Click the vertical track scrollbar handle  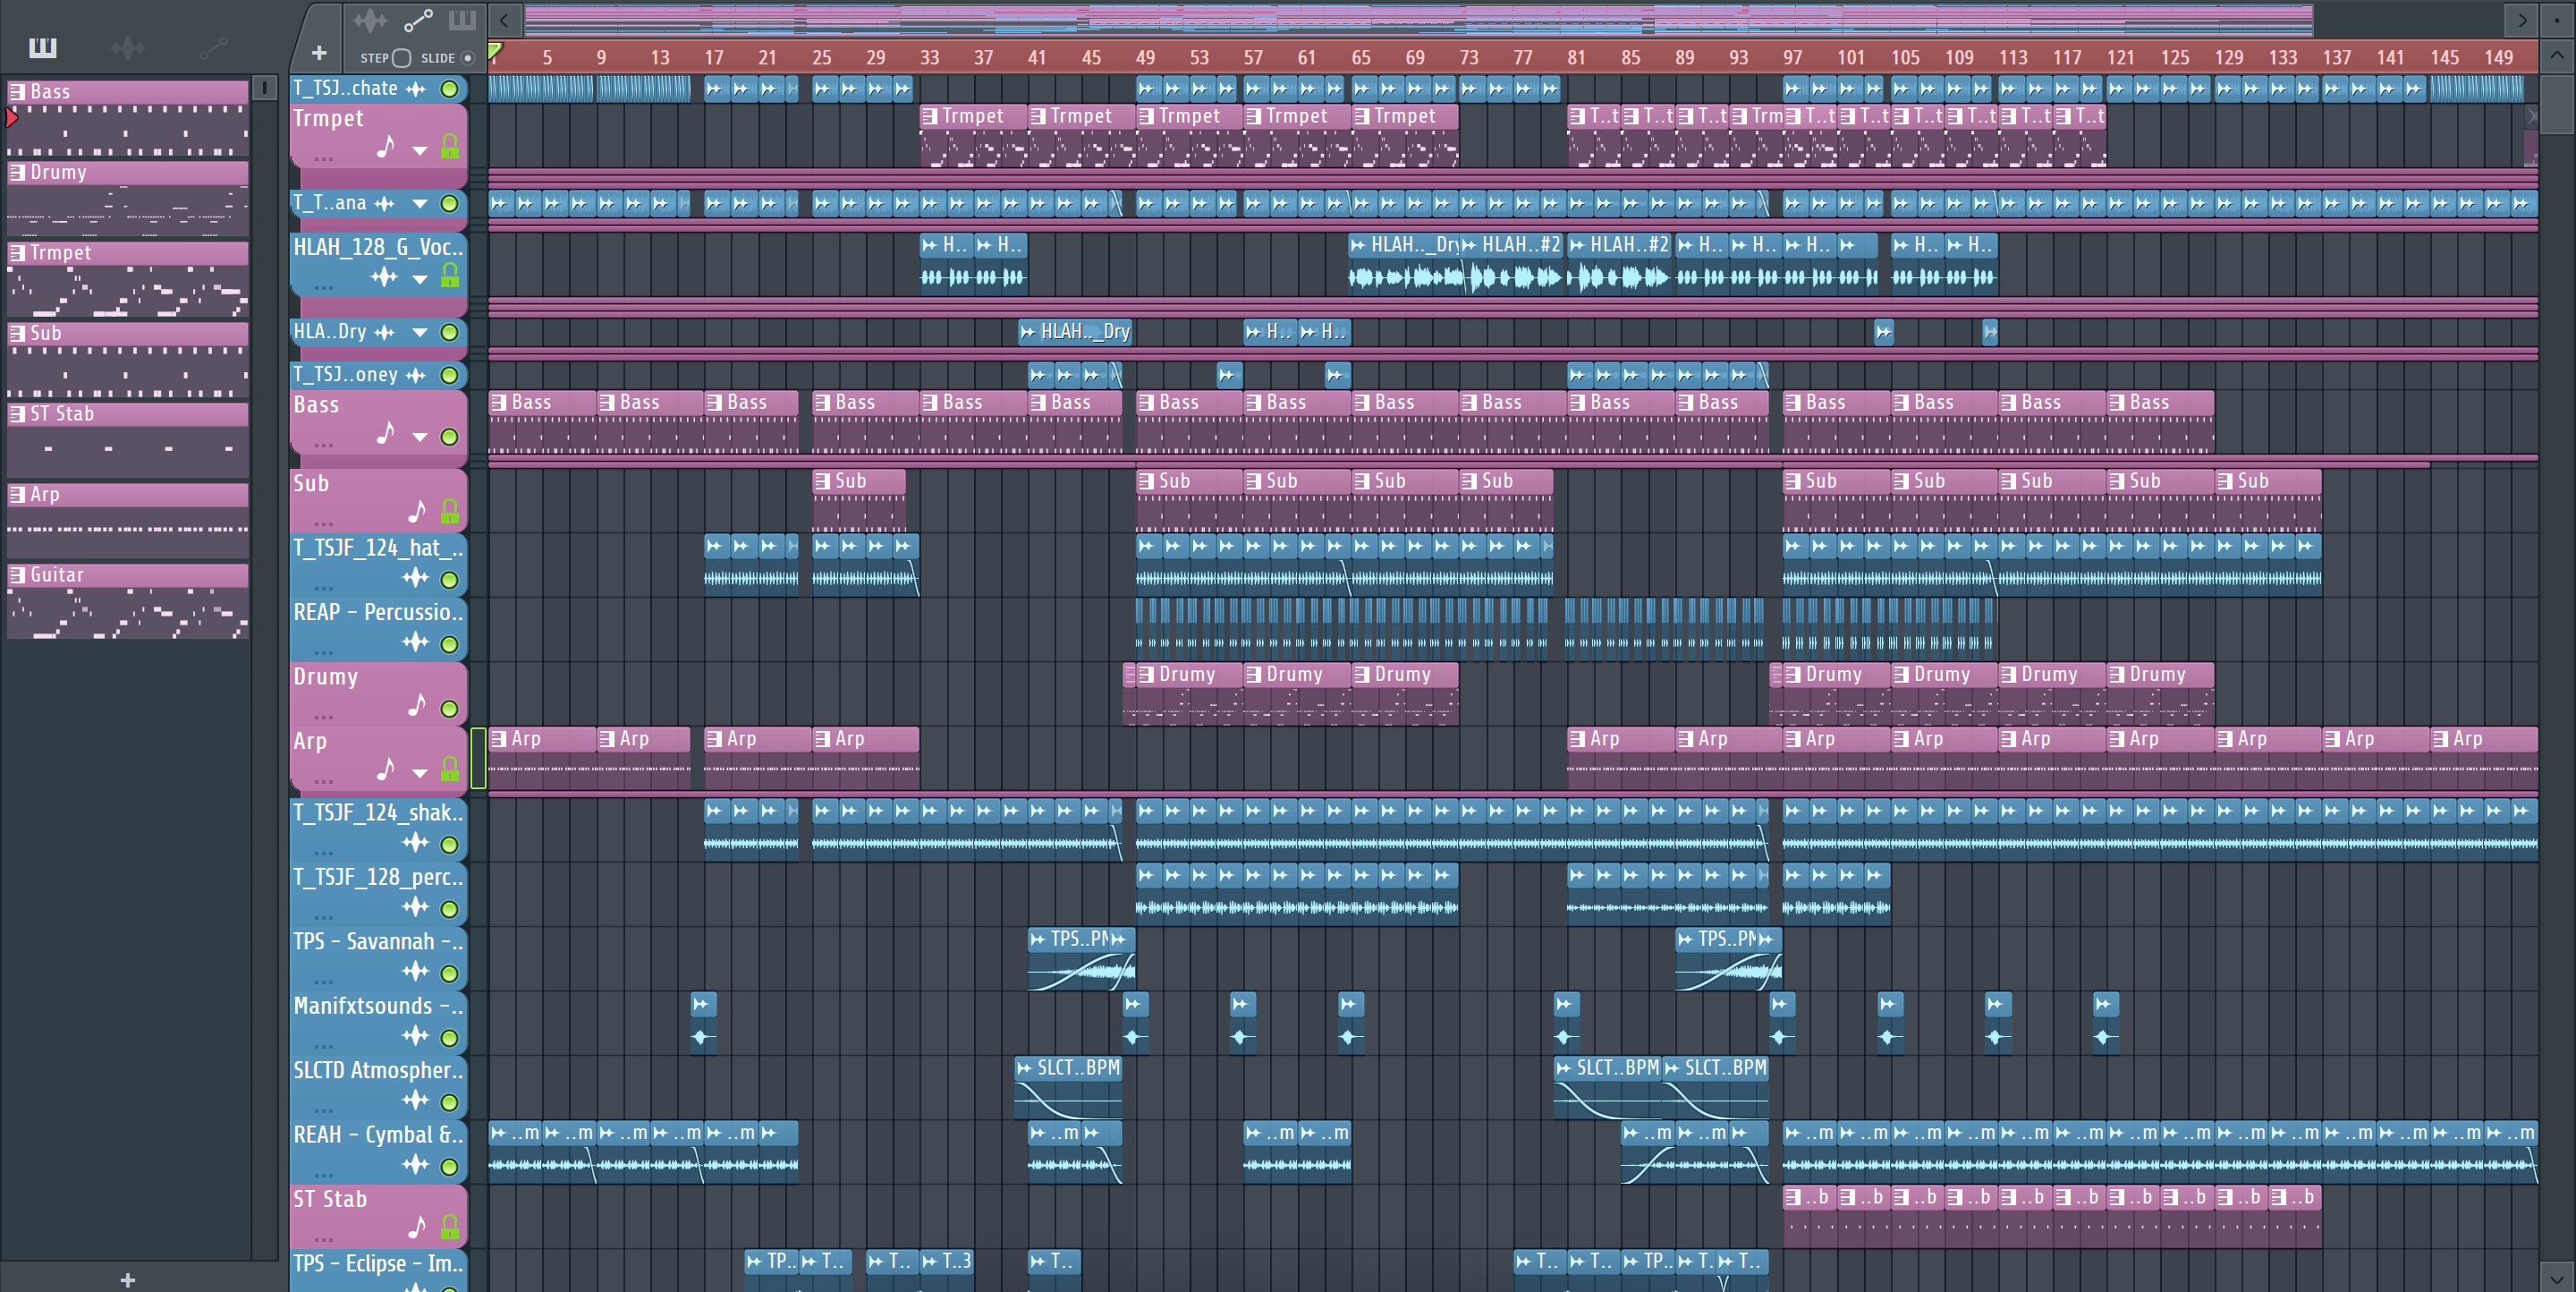2557,105
